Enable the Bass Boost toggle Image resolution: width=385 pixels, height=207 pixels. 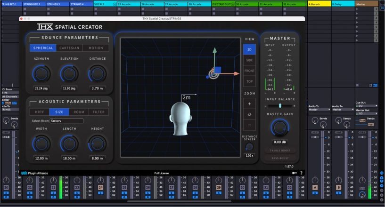coord(280,158)
